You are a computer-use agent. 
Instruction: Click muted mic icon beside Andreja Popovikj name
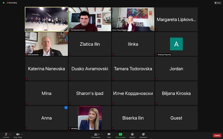[156, 54]
